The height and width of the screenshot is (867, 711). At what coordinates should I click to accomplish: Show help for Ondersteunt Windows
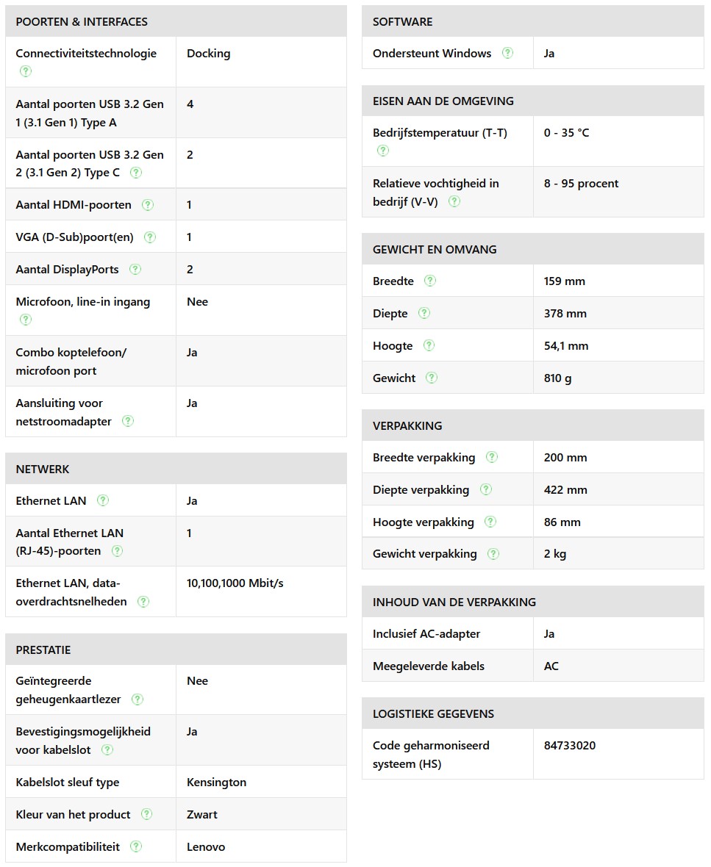[x=507, y=53]
